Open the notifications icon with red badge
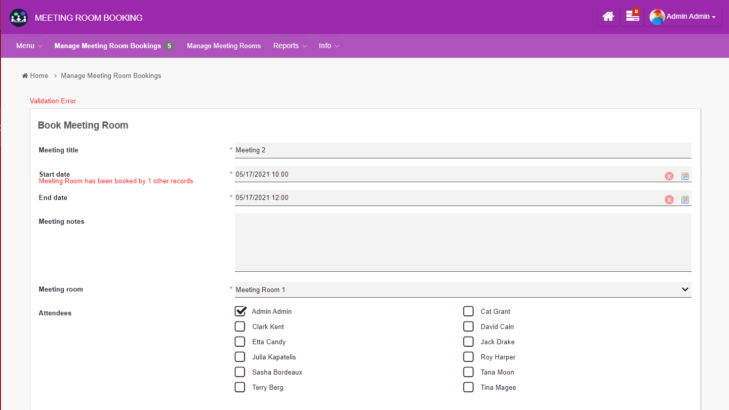Image resolution: width=729 pixels, height=410 pixels. (x=632, y=17)
